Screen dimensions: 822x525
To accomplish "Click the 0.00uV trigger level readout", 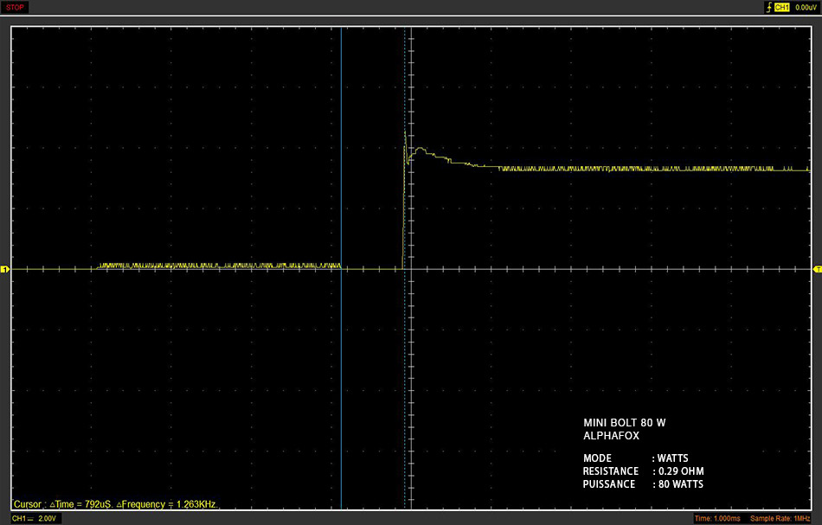I will (806, 7).
